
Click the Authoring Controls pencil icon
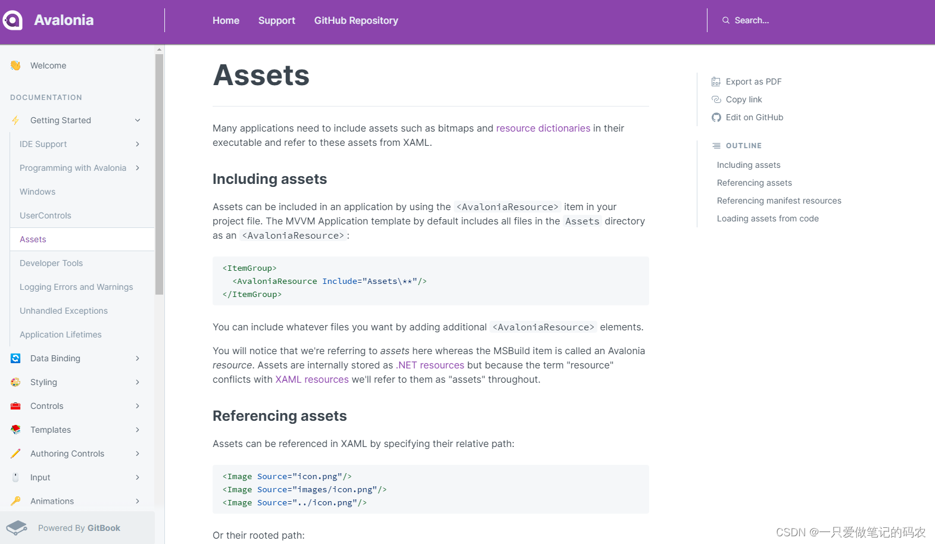(x=15, y=454)
